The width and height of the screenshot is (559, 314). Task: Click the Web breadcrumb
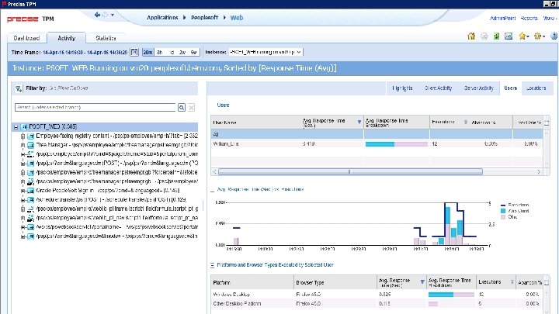click(x=237, y=18)
